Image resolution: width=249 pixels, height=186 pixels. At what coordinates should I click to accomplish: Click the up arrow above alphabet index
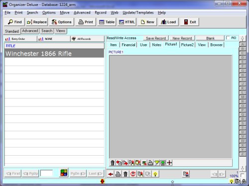point(243,39)
